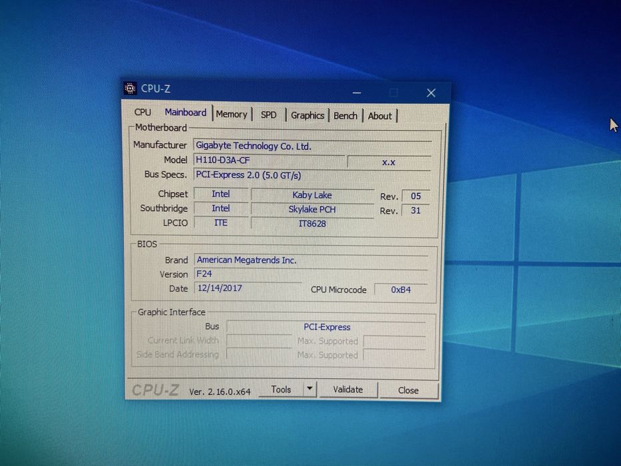
Task: Click the Skylake PCH field
Action: [312, 209]
